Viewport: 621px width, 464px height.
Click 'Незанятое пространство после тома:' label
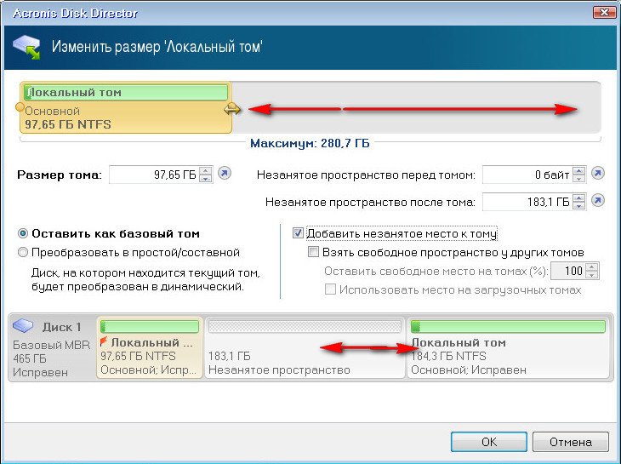370,202
